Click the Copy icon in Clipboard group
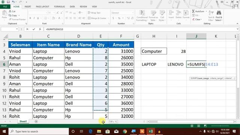The width and height of the screenshot is (240, 135). [x=10, y=15]
